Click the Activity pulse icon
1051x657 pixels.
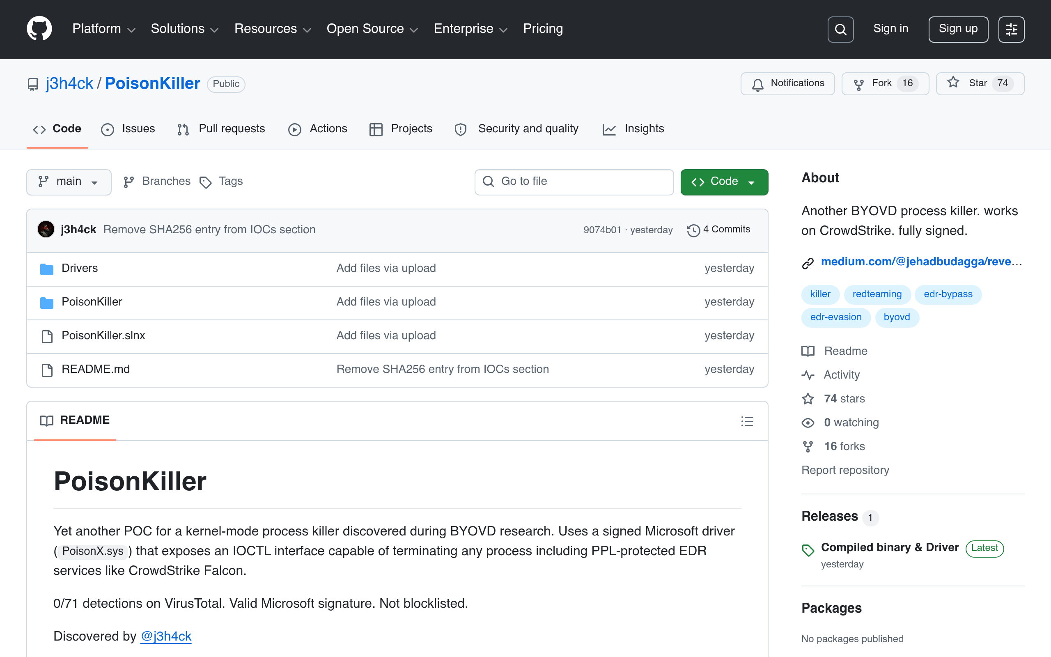coord(808,375)
